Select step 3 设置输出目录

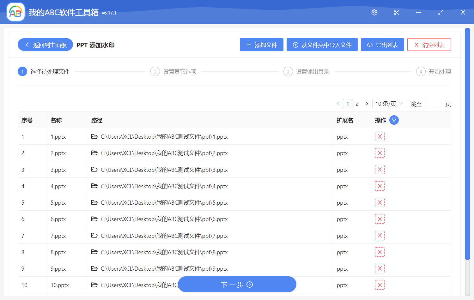coord(312,72)
